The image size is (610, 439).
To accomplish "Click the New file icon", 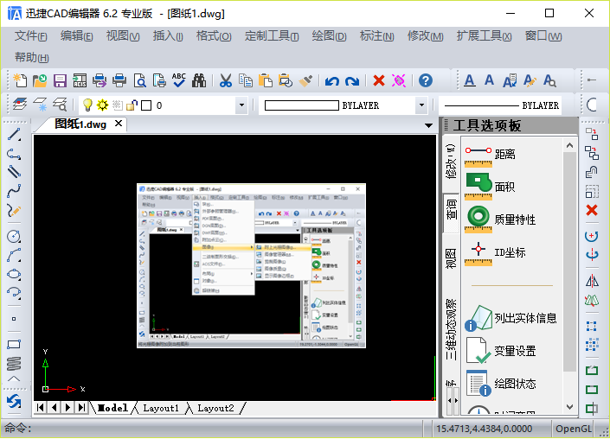I will (20, 81).
